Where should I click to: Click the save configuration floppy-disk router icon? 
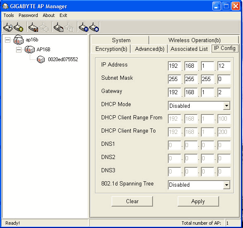[33, 27]
